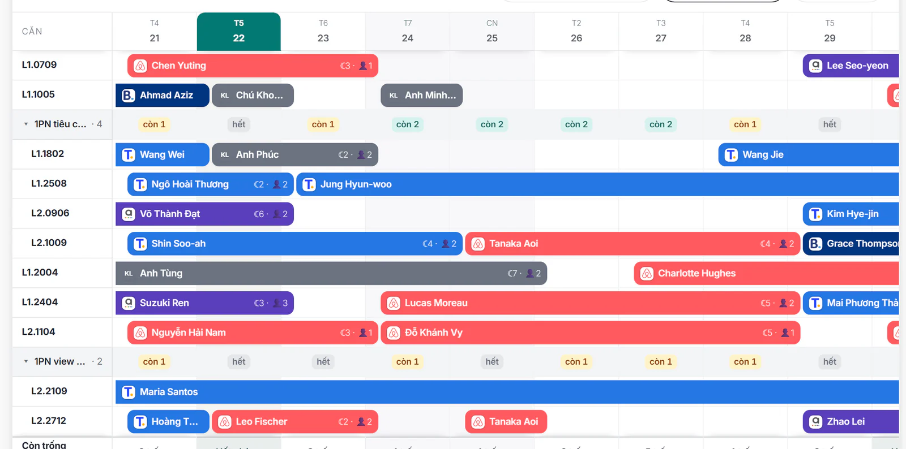
Task: Click the Airbnb icon on Tanaka Aoi booking in L2.1009
Action: coord(478,244)
